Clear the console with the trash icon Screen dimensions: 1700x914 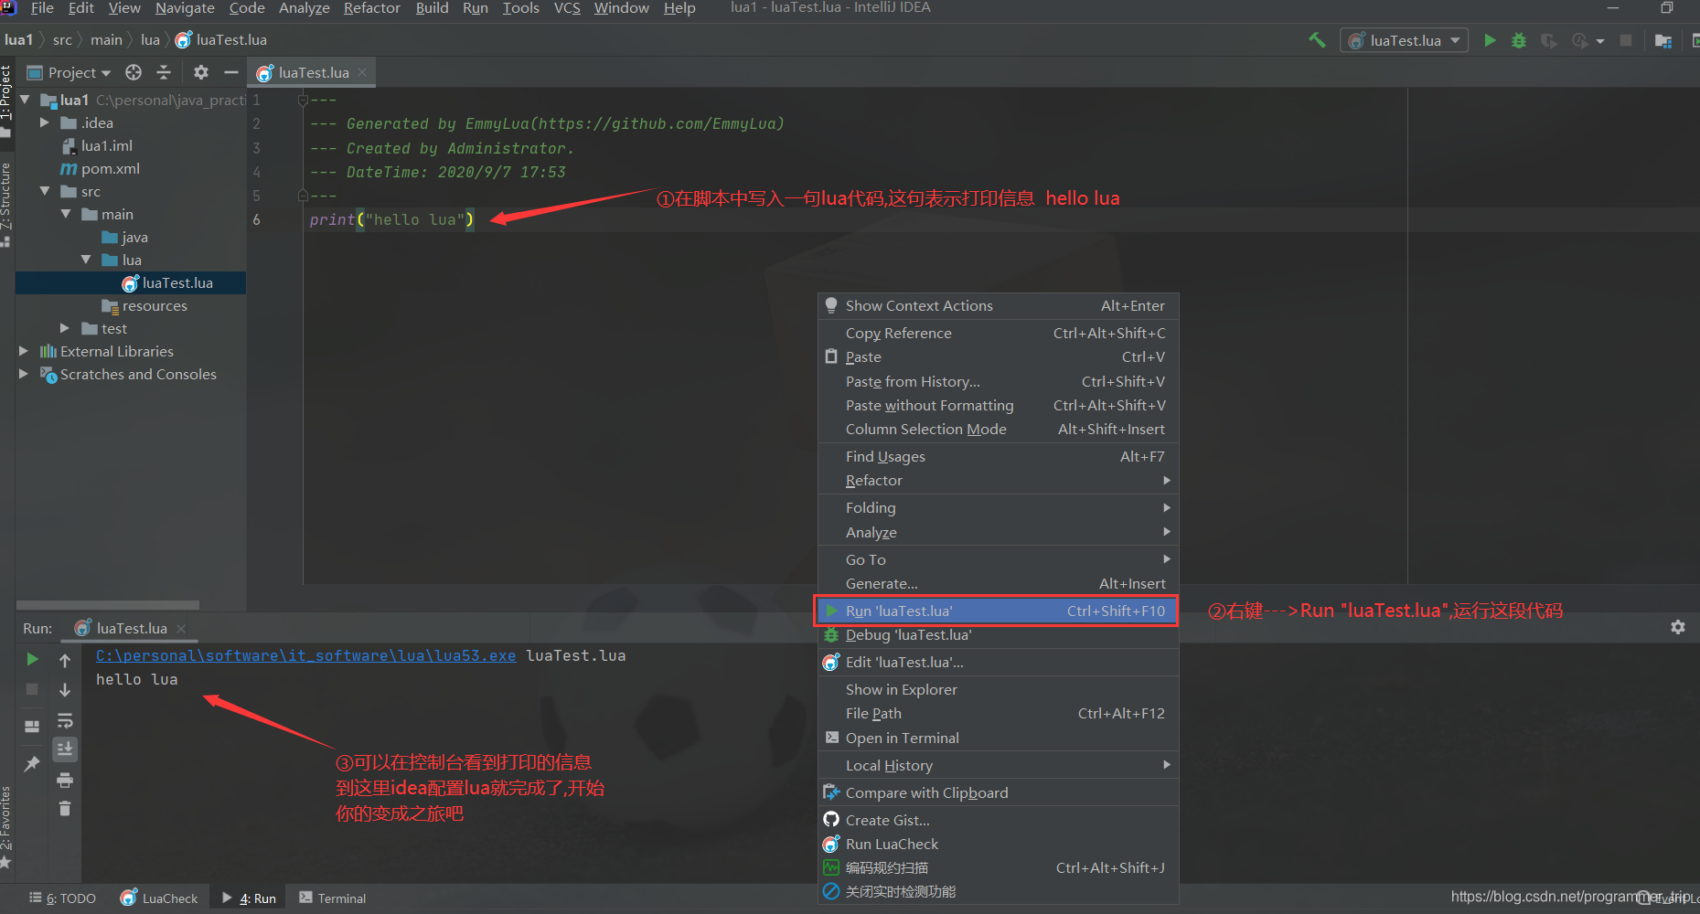coord(65,809)
